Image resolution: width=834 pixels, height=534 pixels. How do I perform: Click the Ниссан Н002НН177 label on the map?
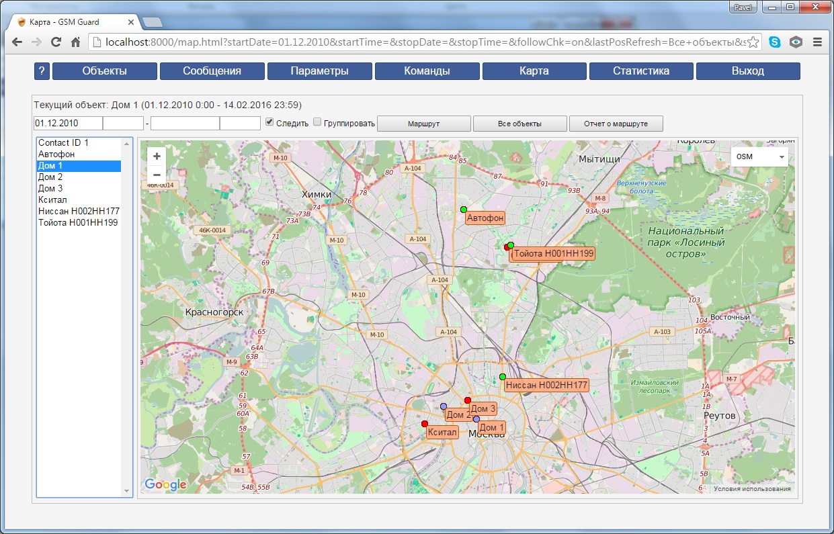546,385
